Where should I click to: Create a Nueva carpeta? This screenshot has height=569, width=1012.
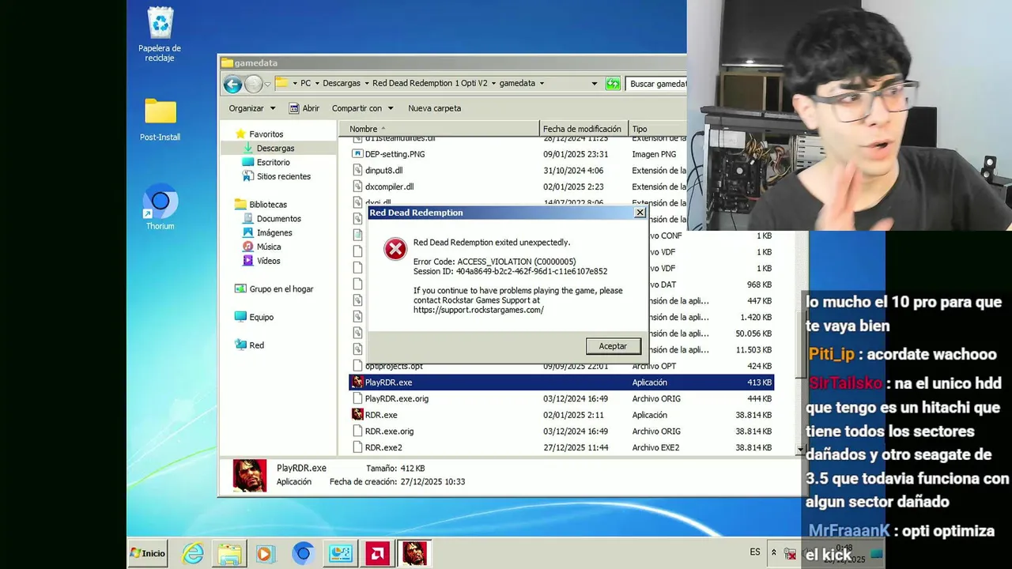coord(434,108)
